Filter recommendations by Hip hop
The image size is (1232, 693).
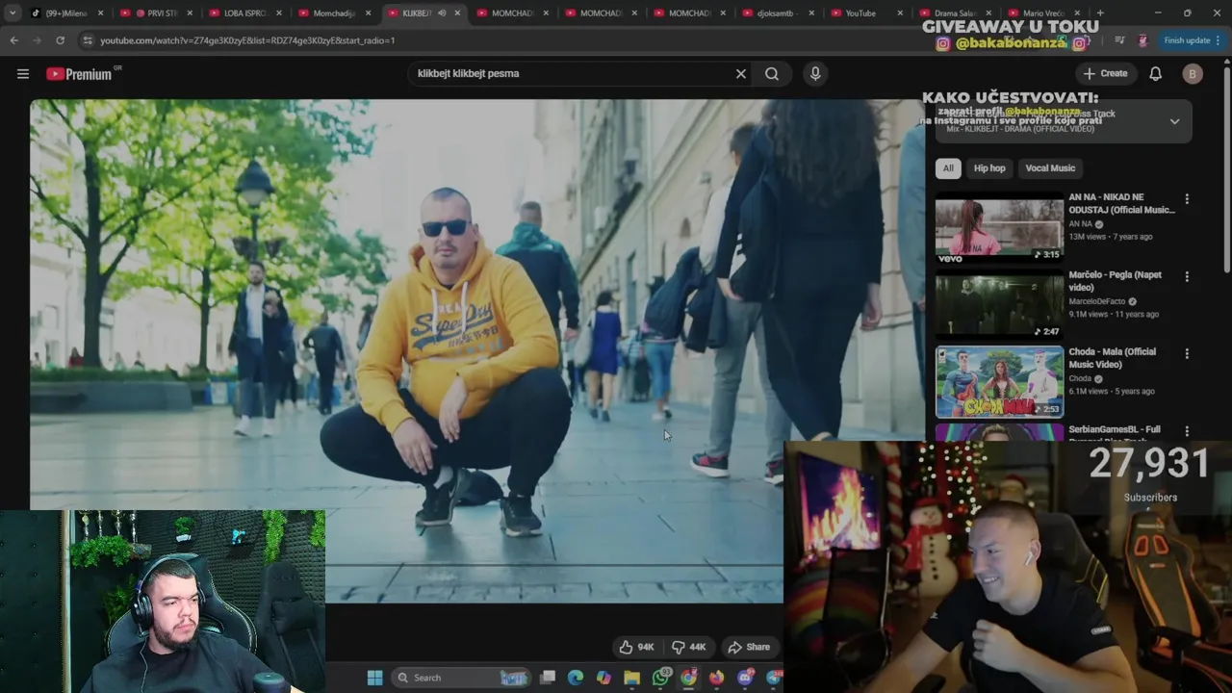[x=989, y=168]
